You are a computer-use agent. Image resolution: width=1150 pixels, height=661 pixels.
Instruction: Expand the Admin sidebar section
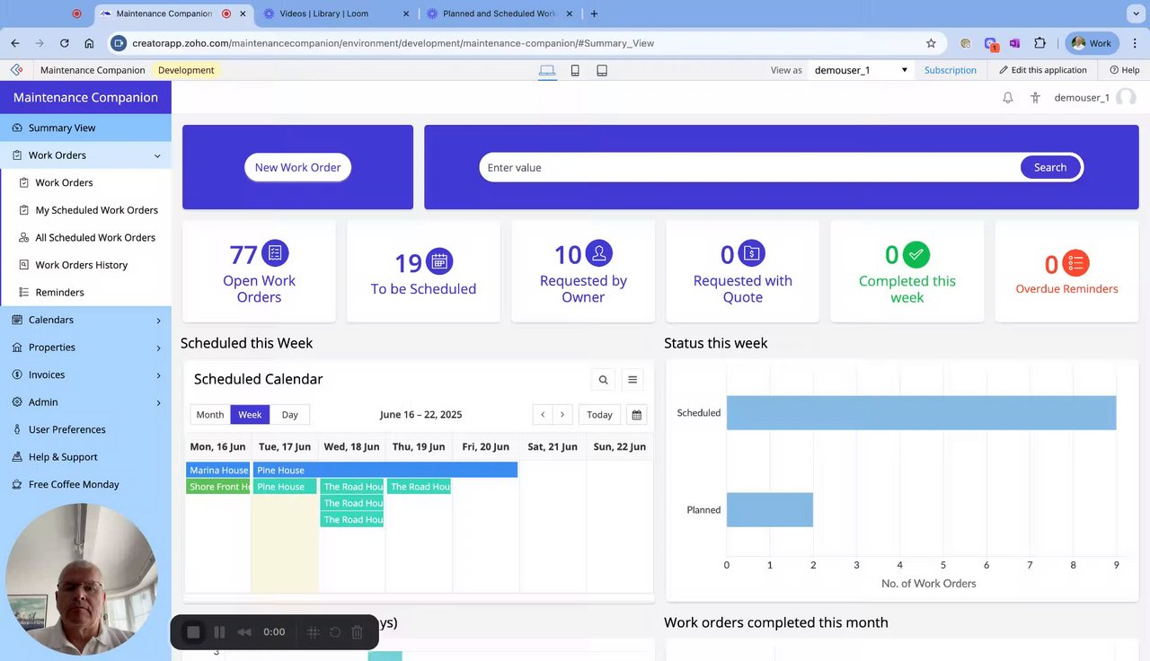(158, 402)
